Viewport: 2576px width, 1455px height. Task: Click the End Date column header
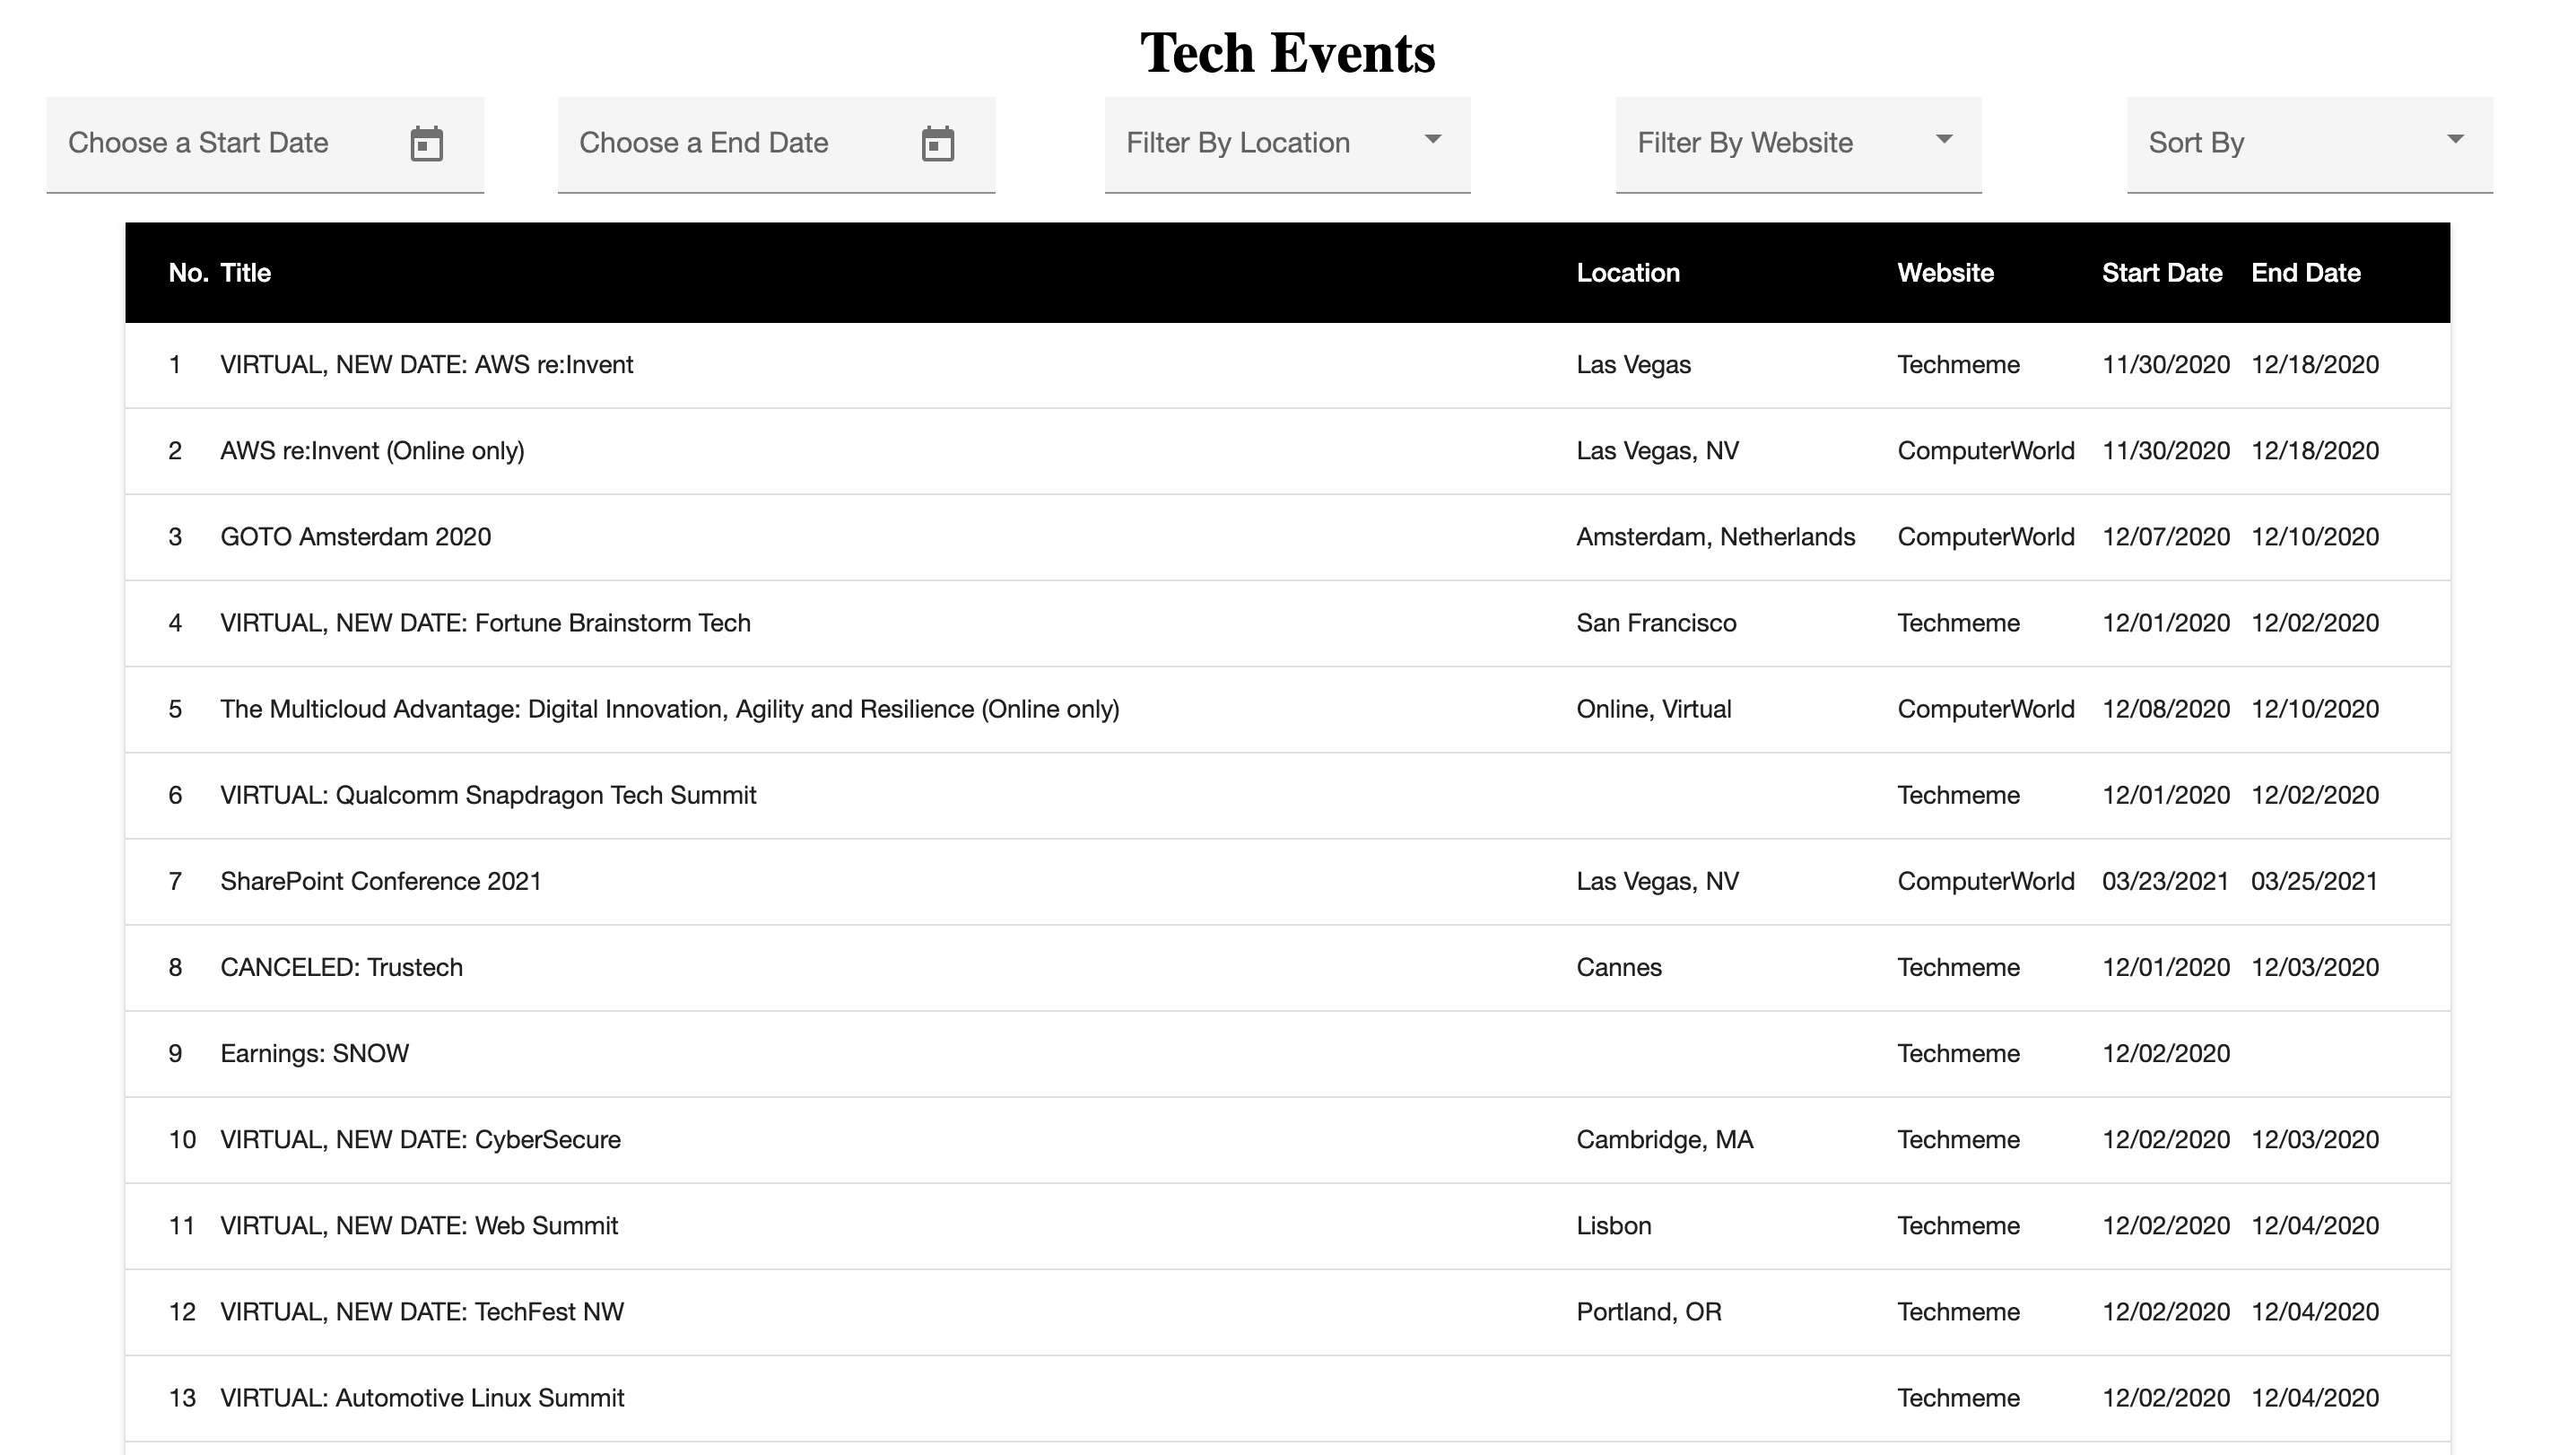tap(2305, 273)
